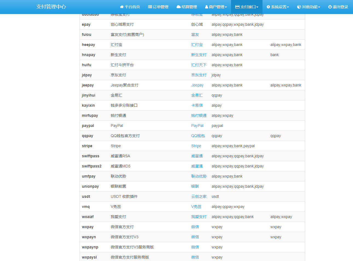Click the home icon beside 平台首页

(122, 7)
